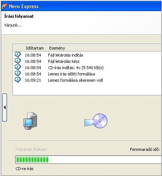The height and width of the screenshot is (176, 162).
Task: Click the disc burning animation icon
Action: (x=96, y=121)
